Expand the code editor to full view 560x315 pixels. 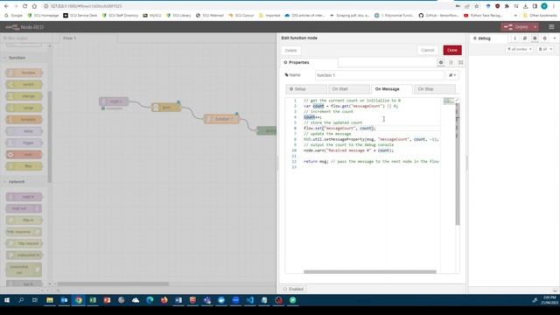pos(457,101)
